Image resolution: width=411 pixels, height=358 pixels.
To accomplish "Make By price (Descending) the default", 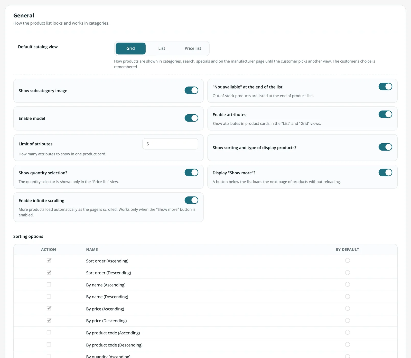I will click(x=348, y=321).
